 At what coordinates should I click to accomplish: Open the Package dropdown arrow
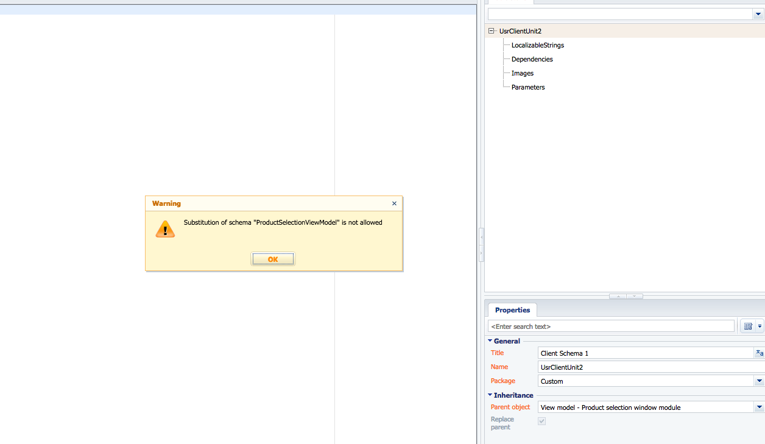pos(760,381)
